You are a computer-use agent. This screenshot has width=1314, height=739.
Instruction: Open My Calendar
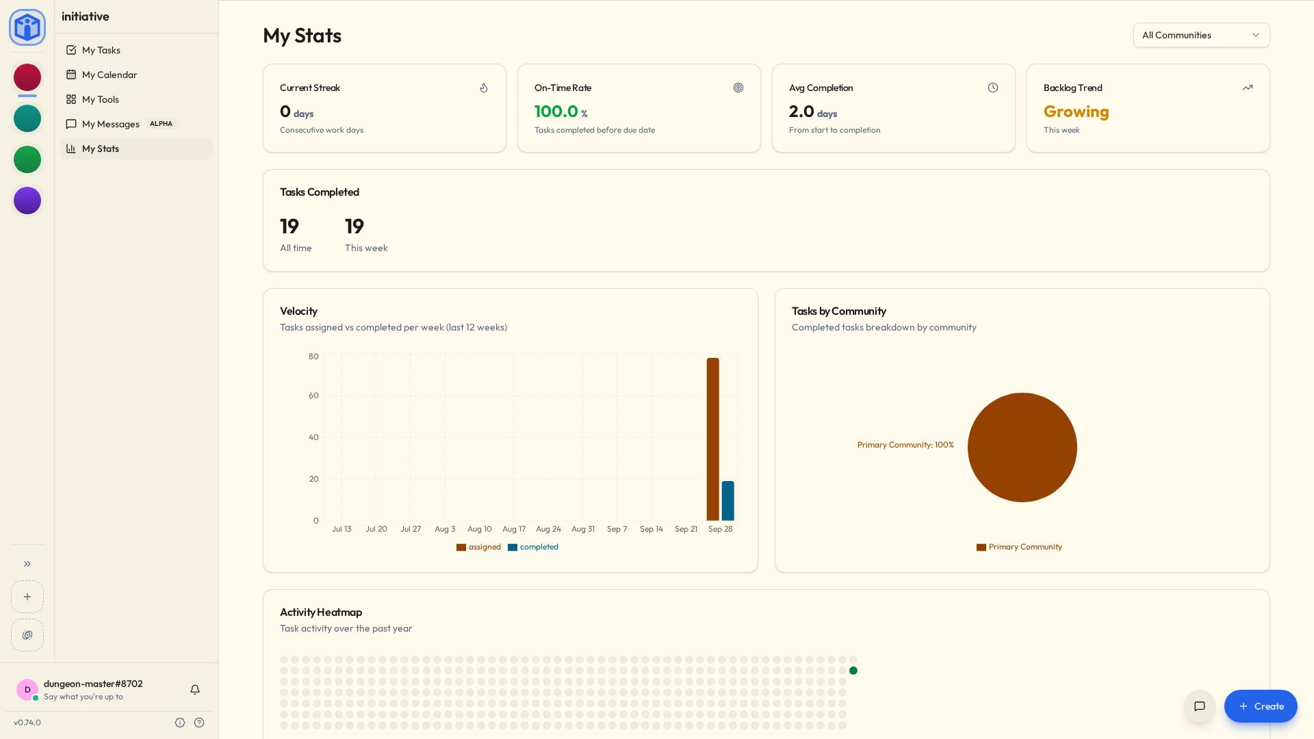coord(136,75)
